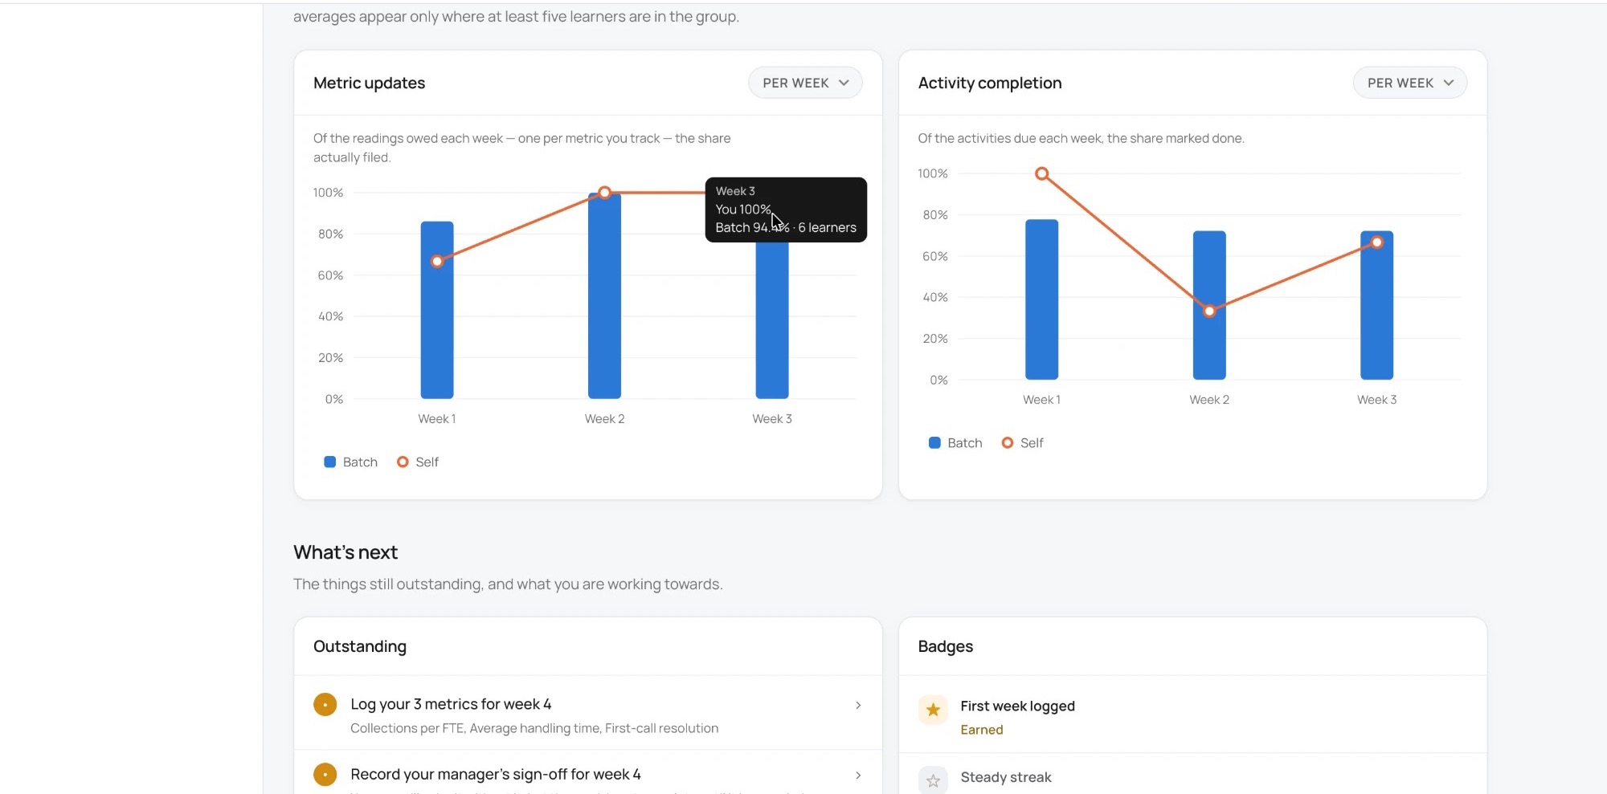Toggle Batch legend in Activity completion chart

click(955, 442)
